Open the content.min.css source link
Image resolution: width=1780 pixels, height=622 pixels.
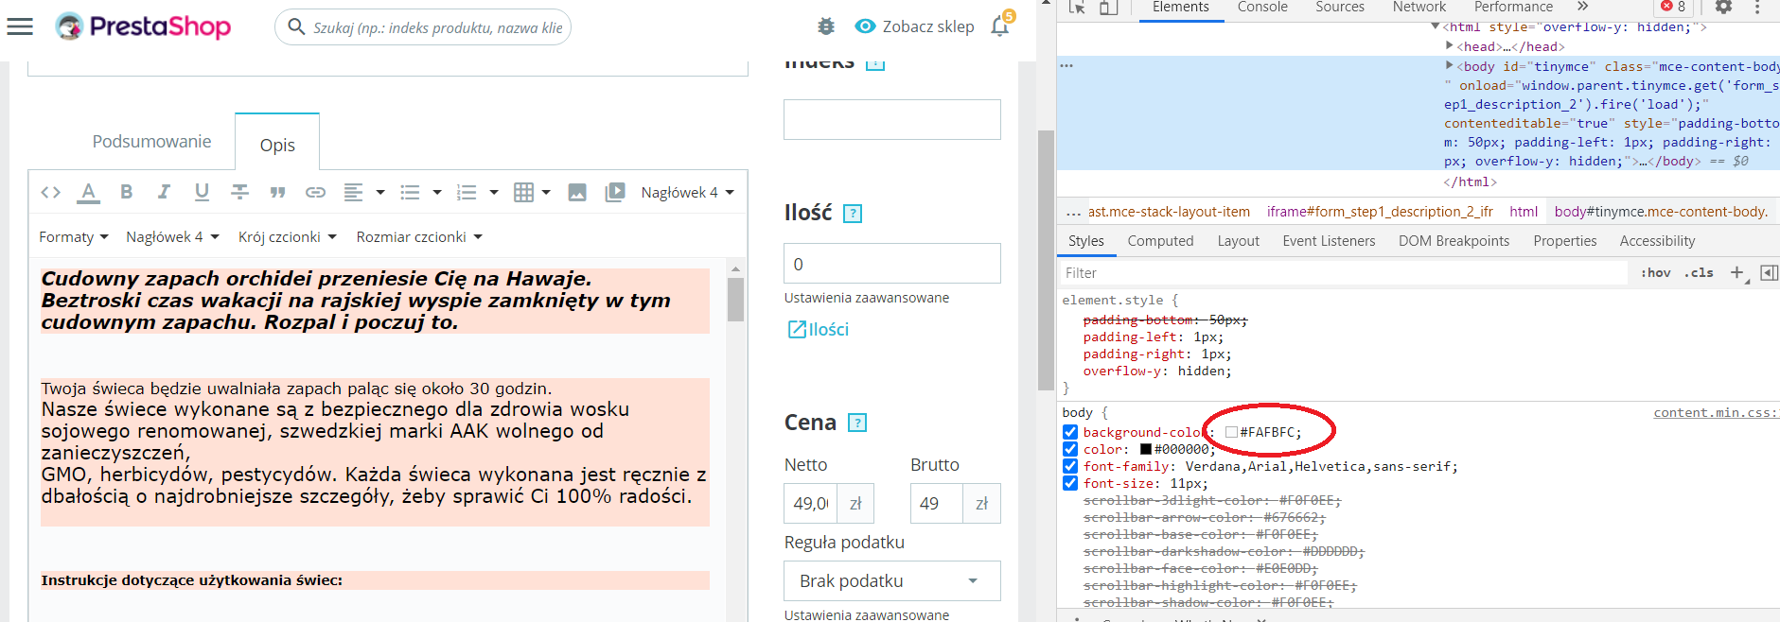click(x=1715, y=413)
